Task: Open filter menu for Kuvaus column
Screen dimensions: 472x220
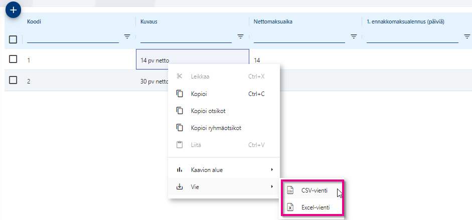Action: coord(240,36)
